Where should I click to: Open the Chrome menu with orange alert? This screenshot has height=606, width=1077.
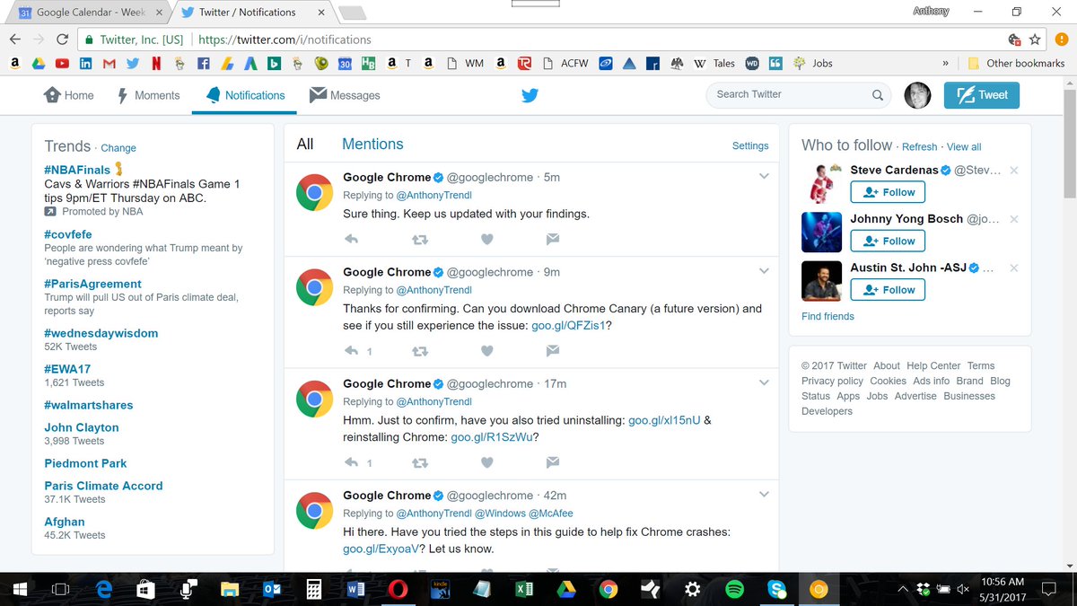(x=1060, y=40)
